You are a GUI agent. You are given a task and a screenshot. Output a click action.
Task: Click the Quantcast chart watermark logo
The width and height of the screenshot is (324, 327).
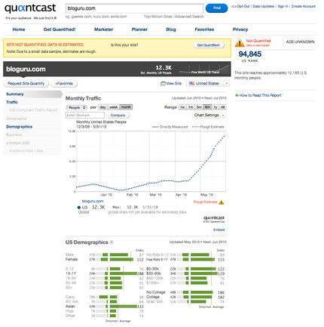click(214, 218)
